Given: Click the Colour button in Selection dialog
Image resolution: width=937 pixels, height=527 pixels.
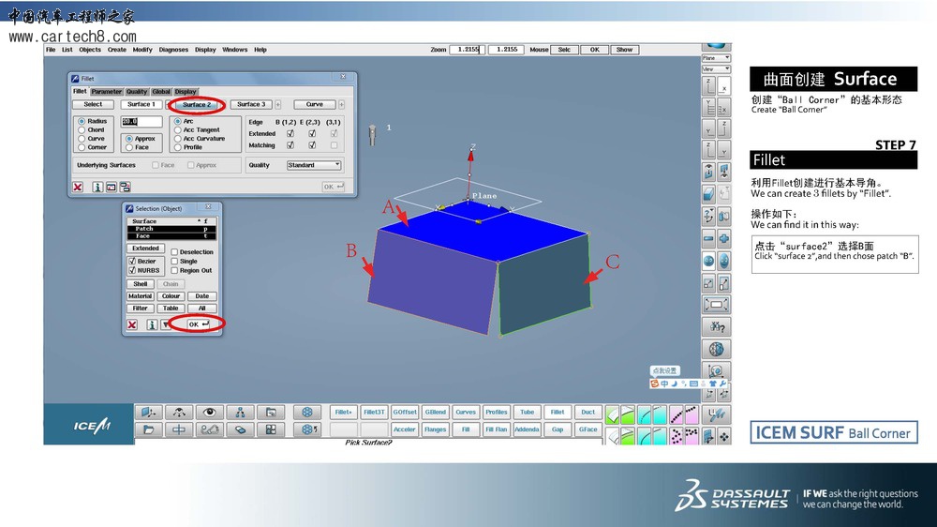Looking at the screenshot, I should [x=171, y=296].
